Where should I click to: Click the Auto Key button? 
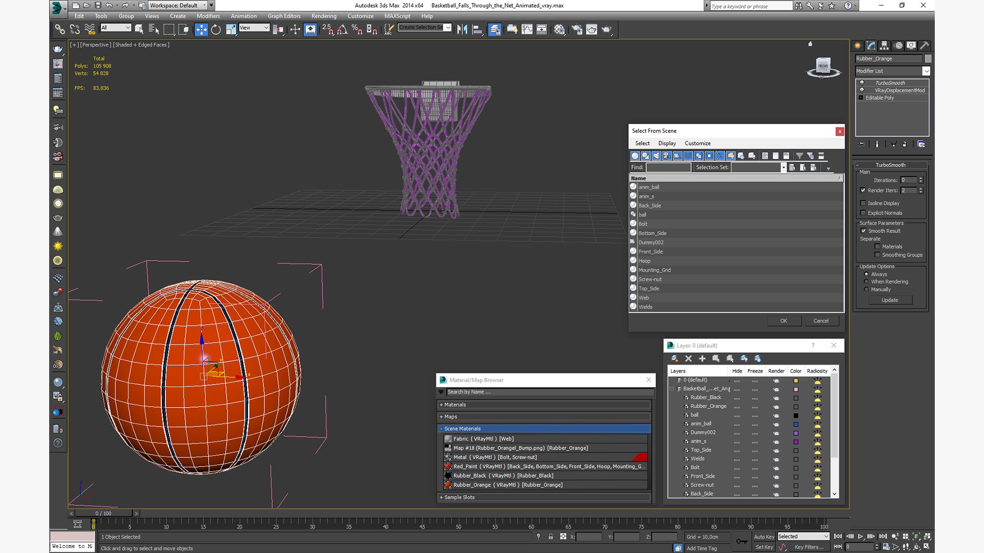764,537
